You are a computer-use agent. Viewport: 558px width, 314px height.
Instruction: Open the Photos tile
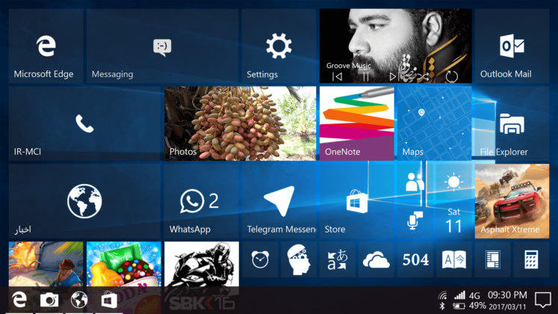coord(240,123)
